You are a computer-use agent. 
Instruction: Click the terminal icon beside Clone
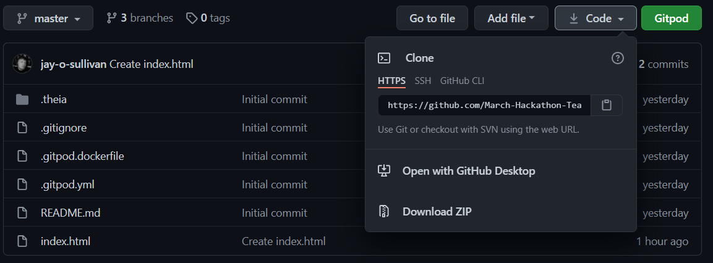tap(384, 58)
